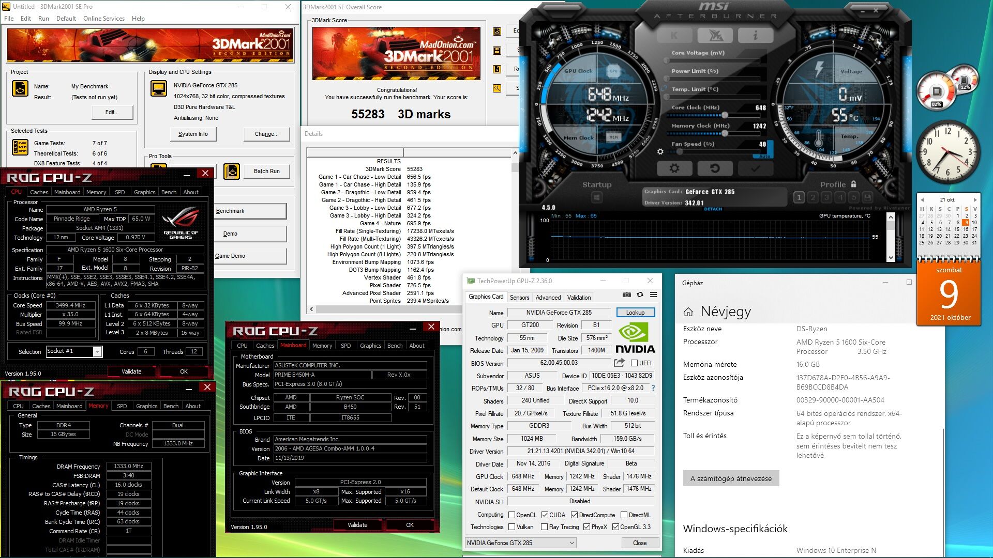Toggle UEFI checkbox in GPU-Z

coord(635,363)
